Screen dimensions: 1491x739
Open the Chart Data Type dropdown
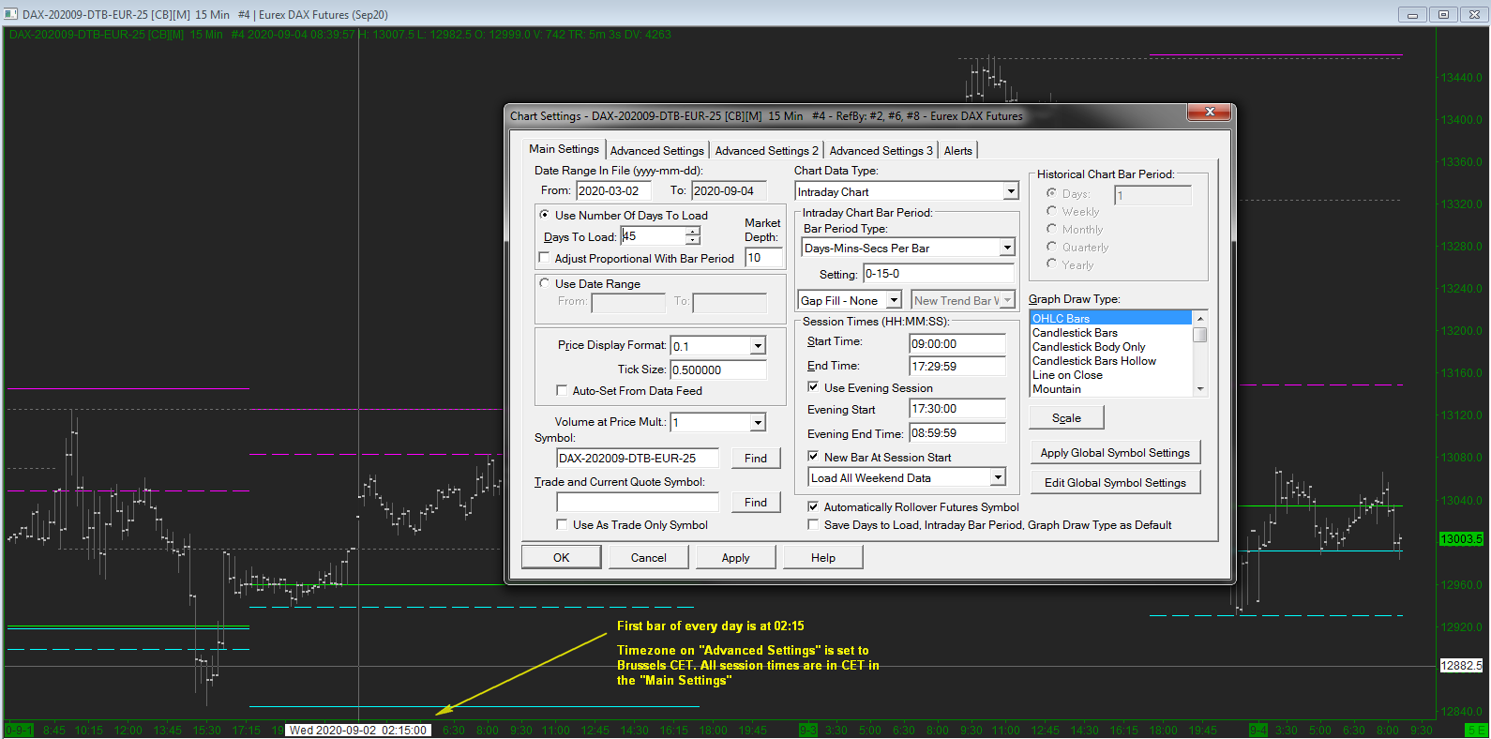tap(1010, 191)
